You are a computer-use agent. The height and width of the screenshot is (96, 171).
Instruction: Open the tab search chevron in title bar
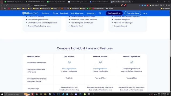(157, 2)
